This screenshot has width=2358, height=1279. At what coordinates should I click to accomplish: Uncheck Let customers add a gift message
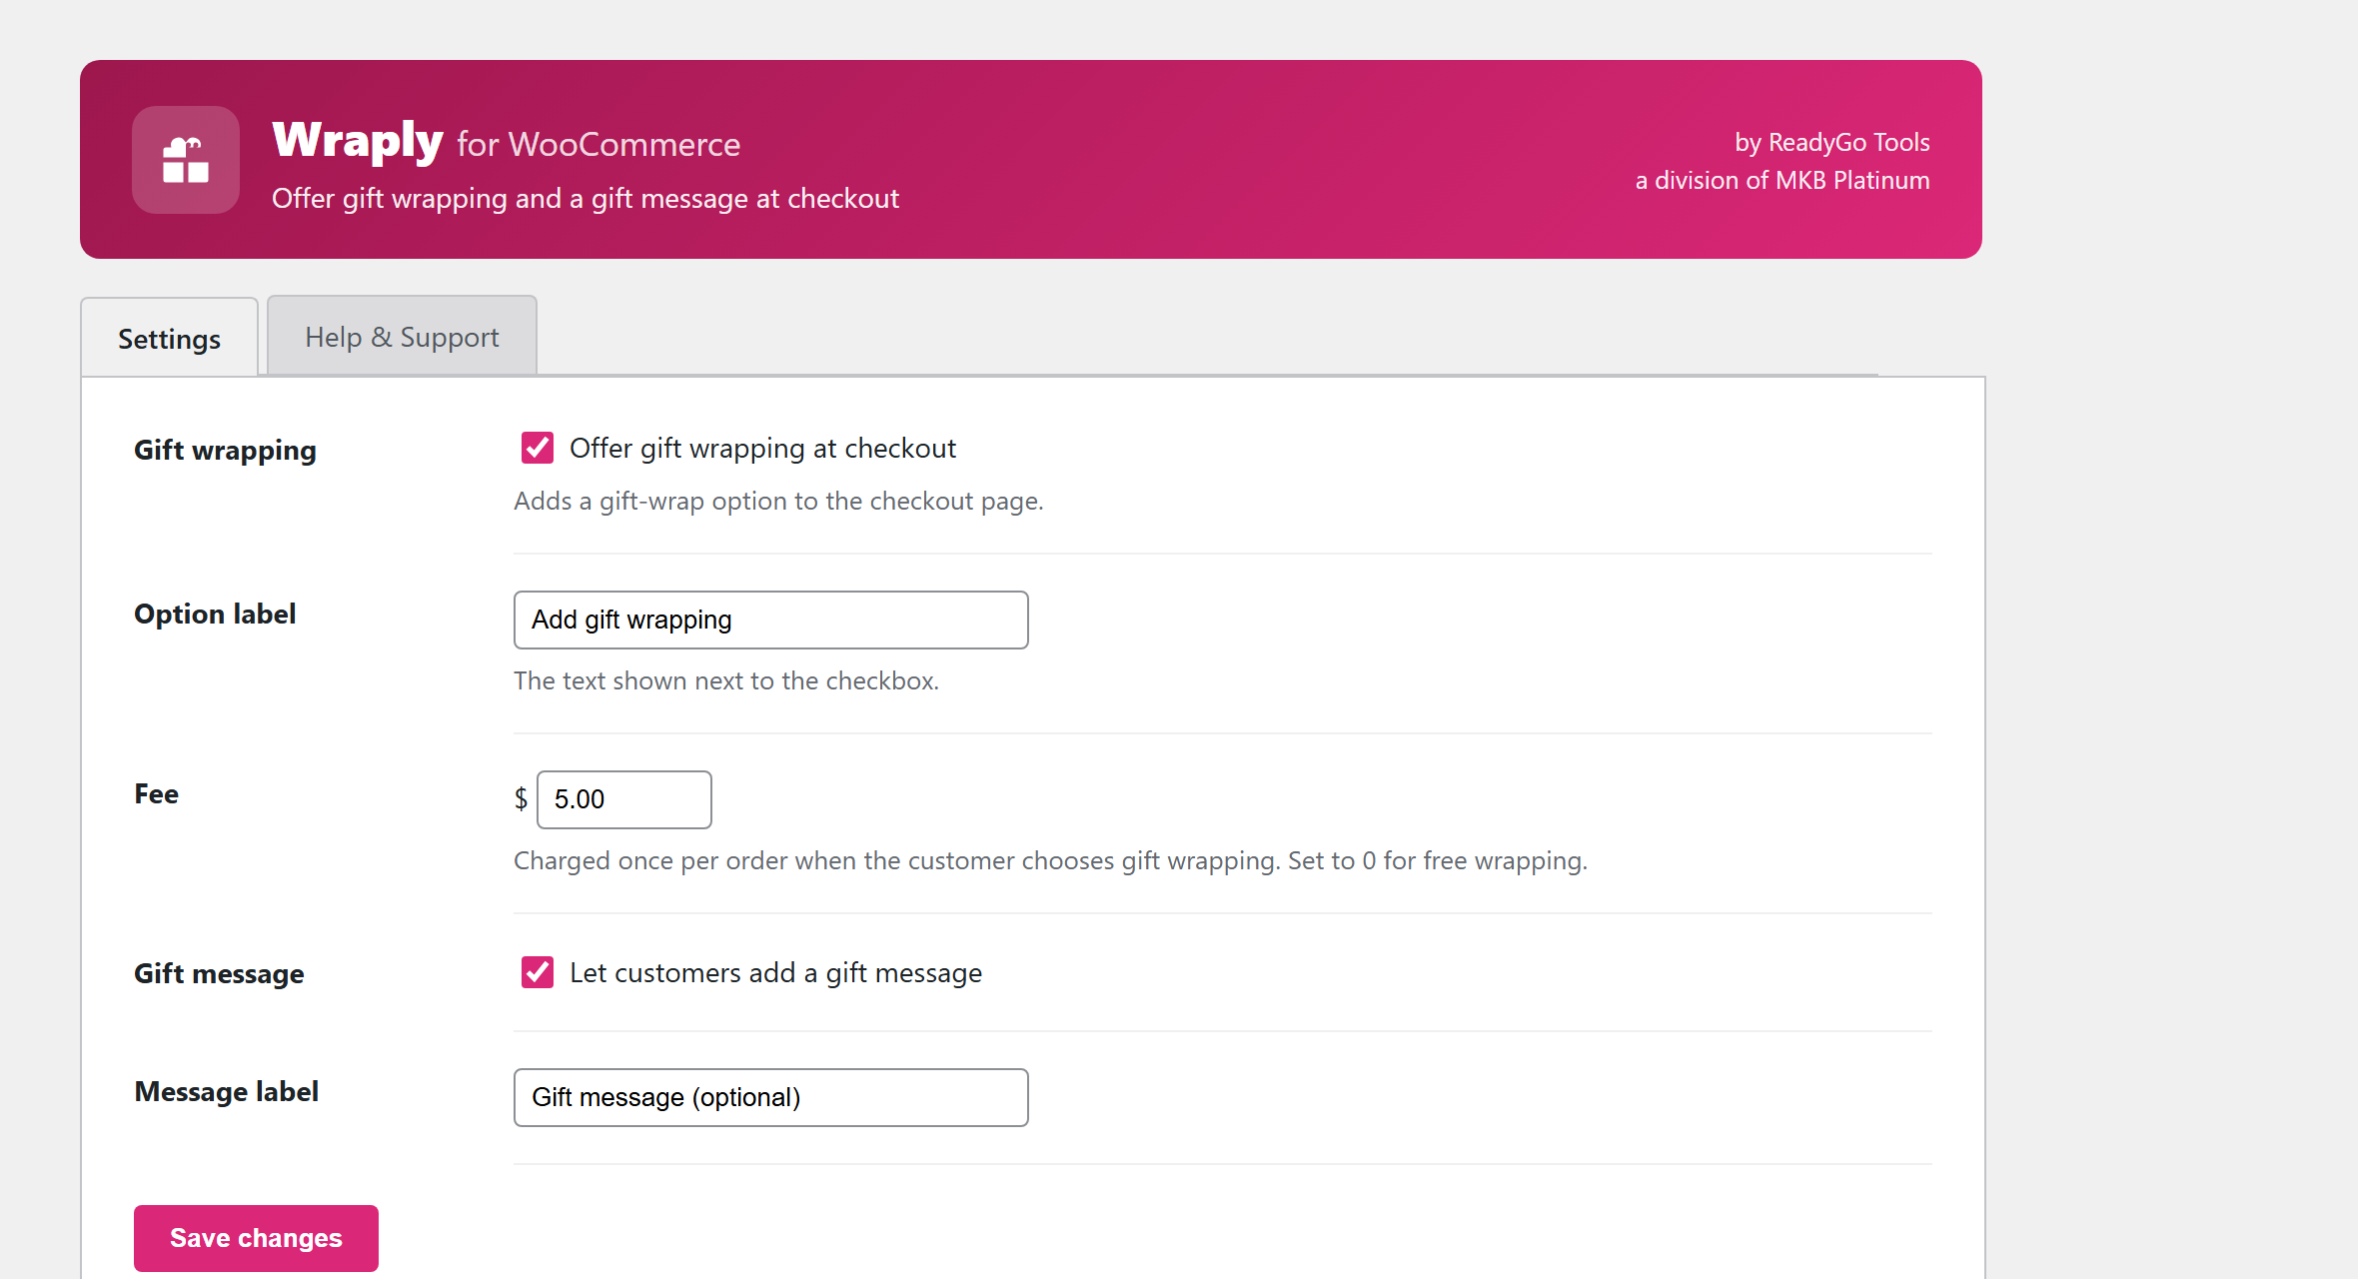coord(538,972)
